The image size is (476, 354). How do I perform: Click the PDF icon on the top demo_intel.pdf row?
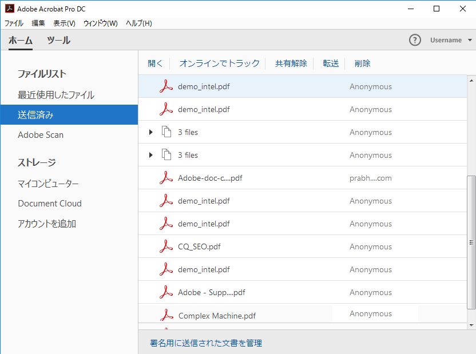point(166,86)
